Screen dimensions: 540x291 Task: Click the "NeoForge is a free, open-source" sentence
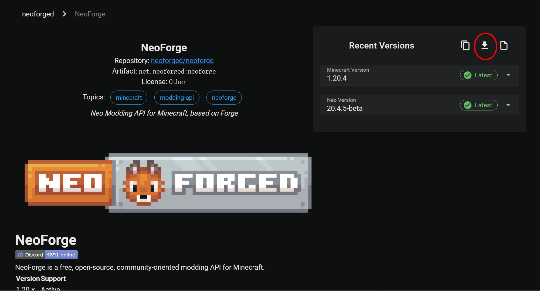(140, 267)
